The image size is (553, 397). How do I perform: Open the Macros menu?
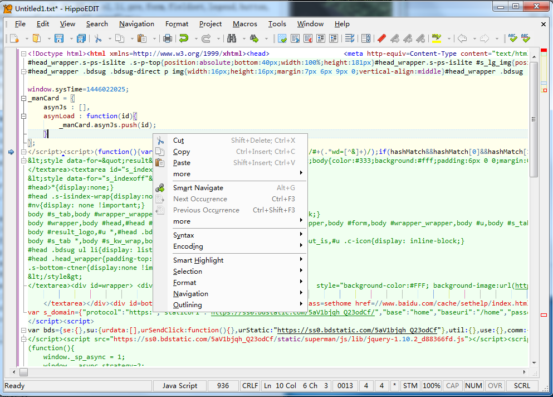244,24
